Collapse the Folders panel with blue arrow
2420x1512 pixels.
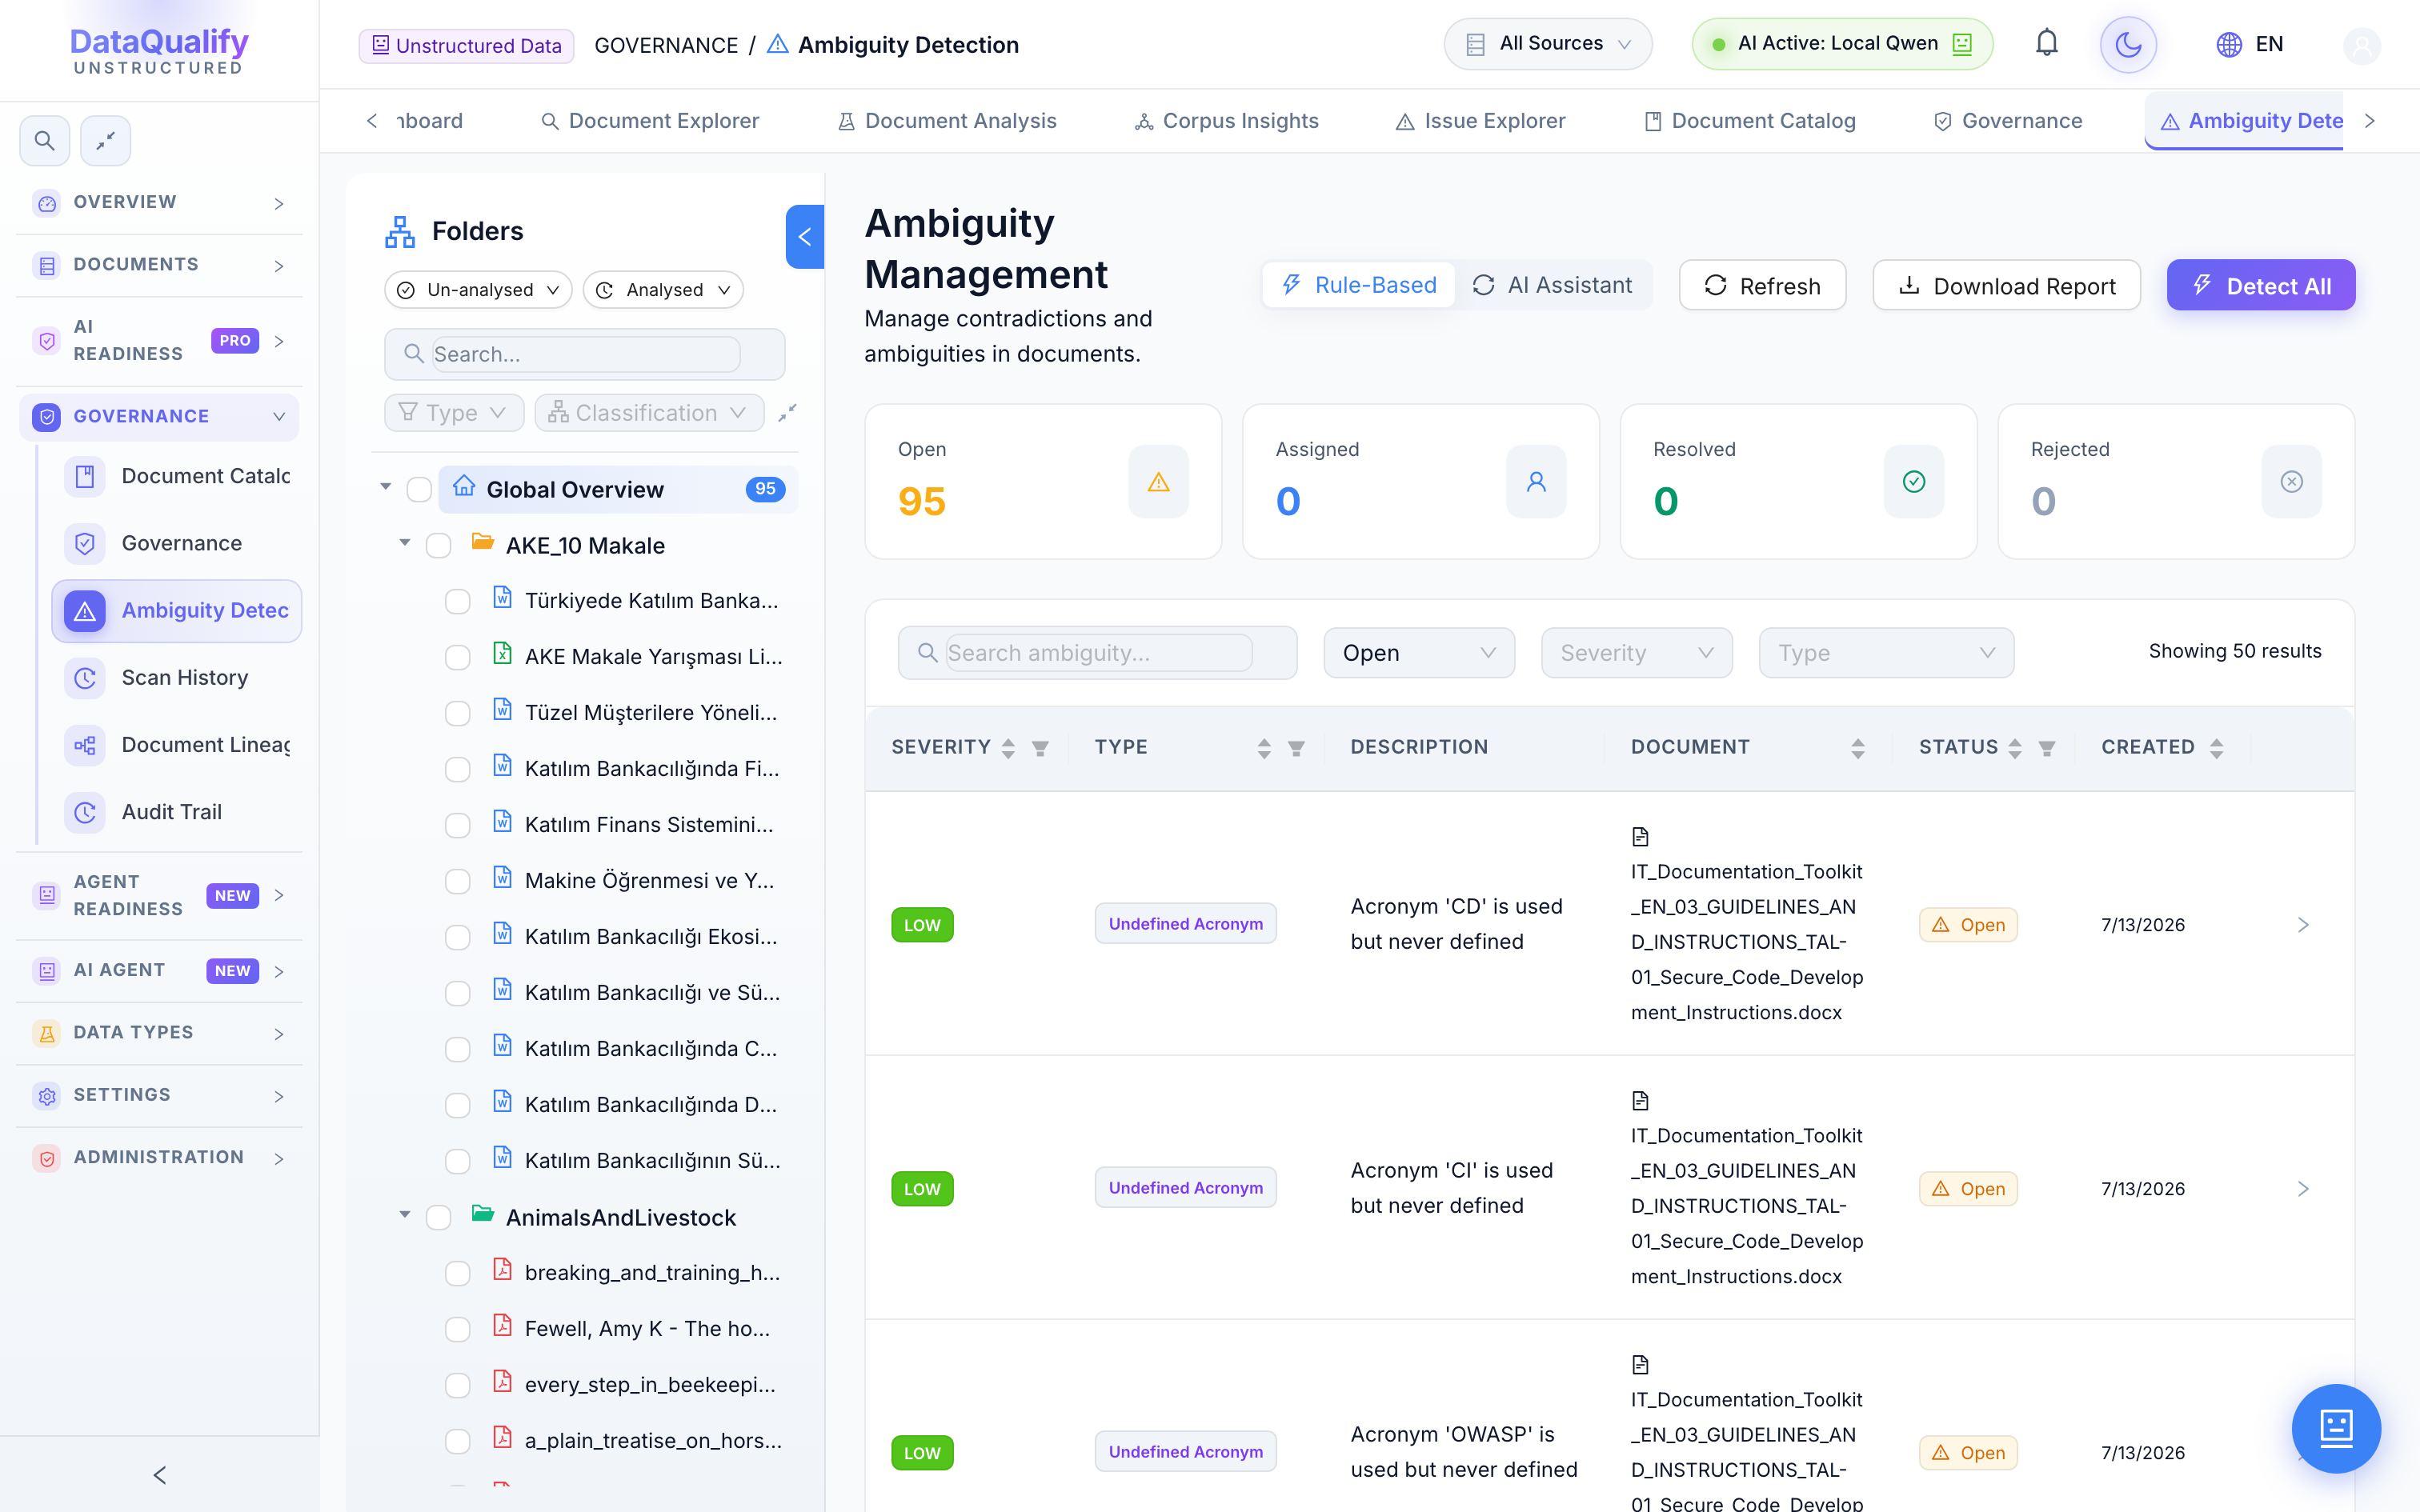coord(804,237)
